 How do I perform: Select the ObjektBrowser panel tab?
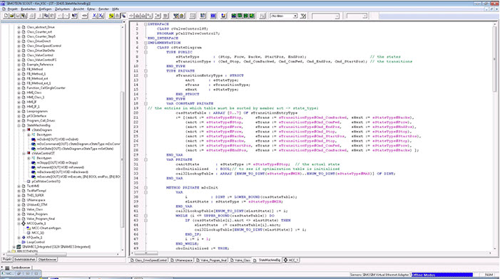[47, 260]
